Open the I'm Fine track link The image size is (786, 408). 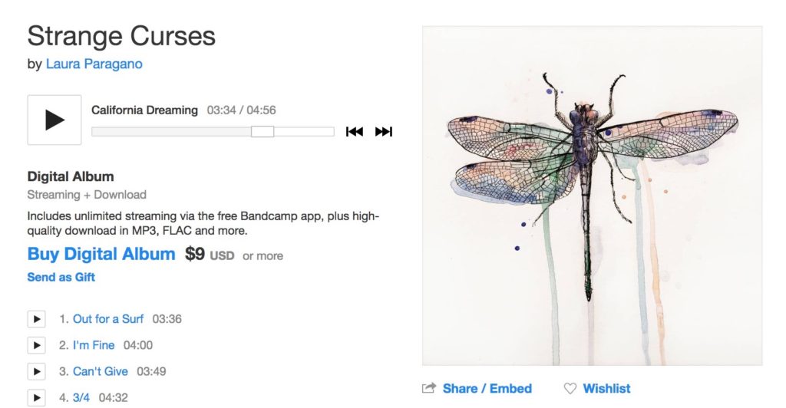94,345
